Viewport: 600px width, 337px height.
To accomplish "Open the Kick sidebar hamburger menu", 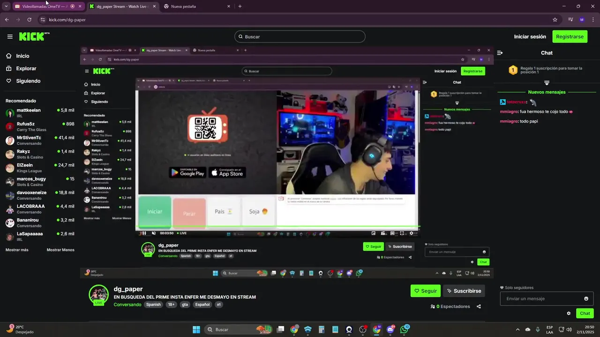I will (x=10, y=37).
